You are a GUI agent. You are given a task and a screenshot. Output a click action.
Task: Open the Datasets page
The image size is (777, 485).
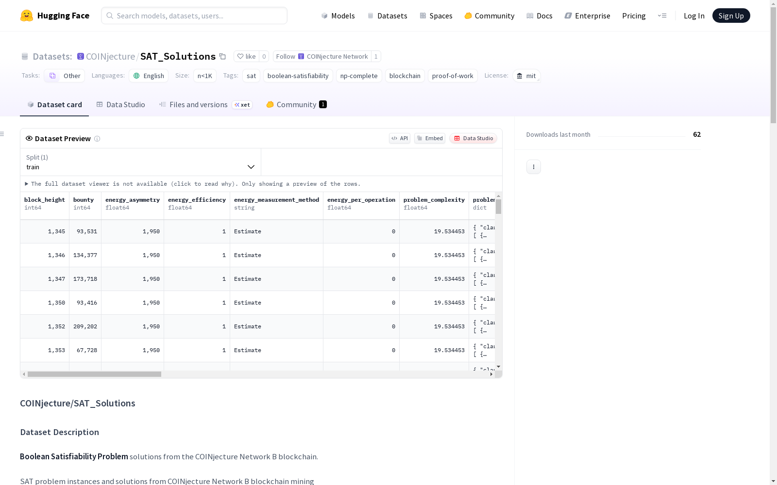(x=387, y=16)
